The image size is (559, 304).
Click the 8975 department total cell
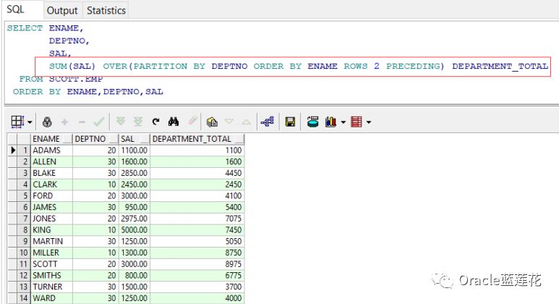[197, 264]
